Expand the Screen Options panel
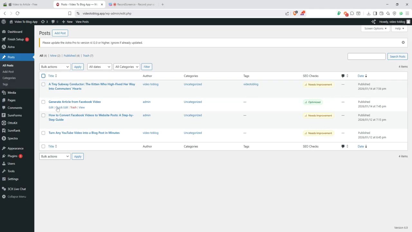 (x=375, y=28)
